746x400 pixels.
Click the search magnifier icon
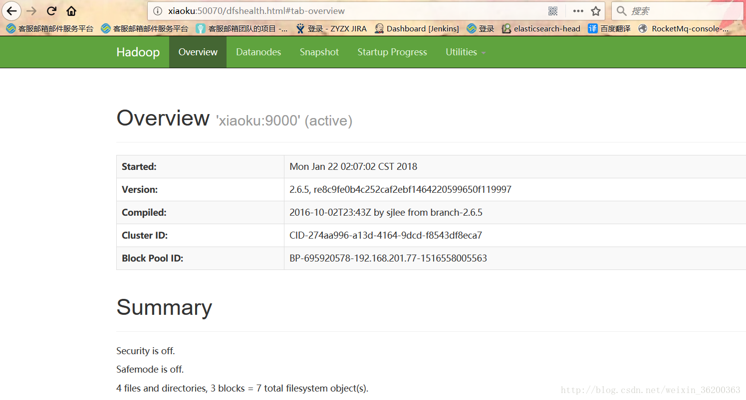[621, 11]
